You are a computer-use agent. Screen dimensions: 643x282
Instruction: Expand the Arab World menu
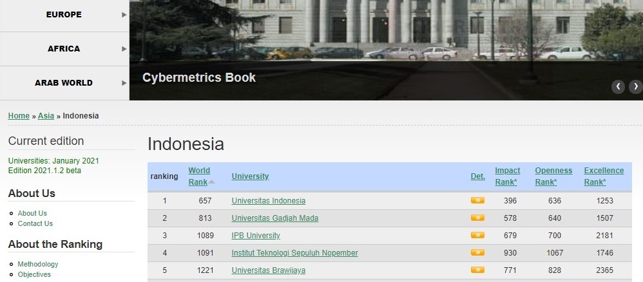[64, 83]
